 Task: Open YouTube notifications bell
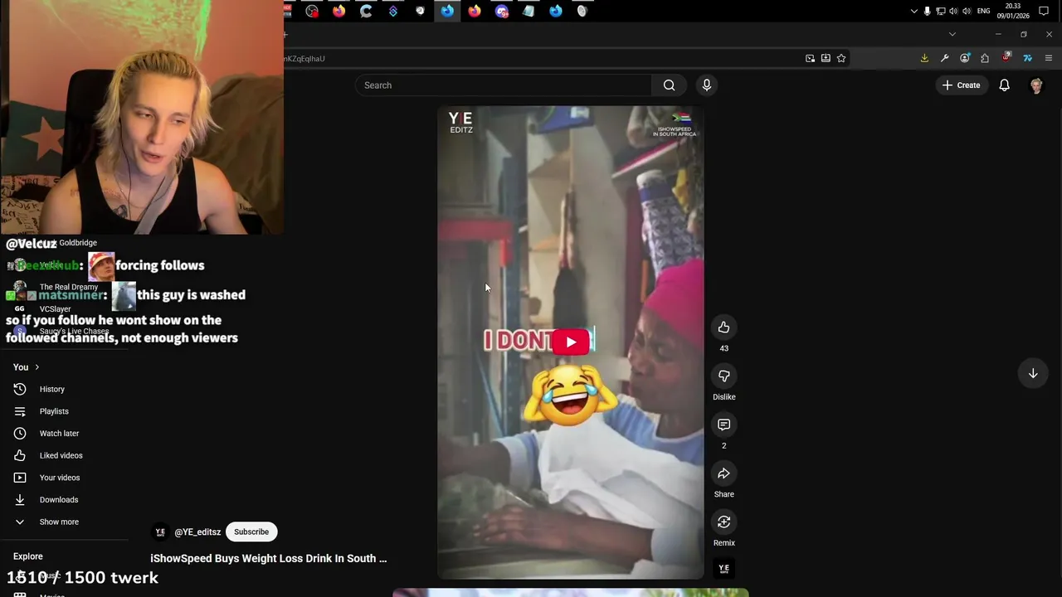pyautogui.click(x=1004, y=85)
